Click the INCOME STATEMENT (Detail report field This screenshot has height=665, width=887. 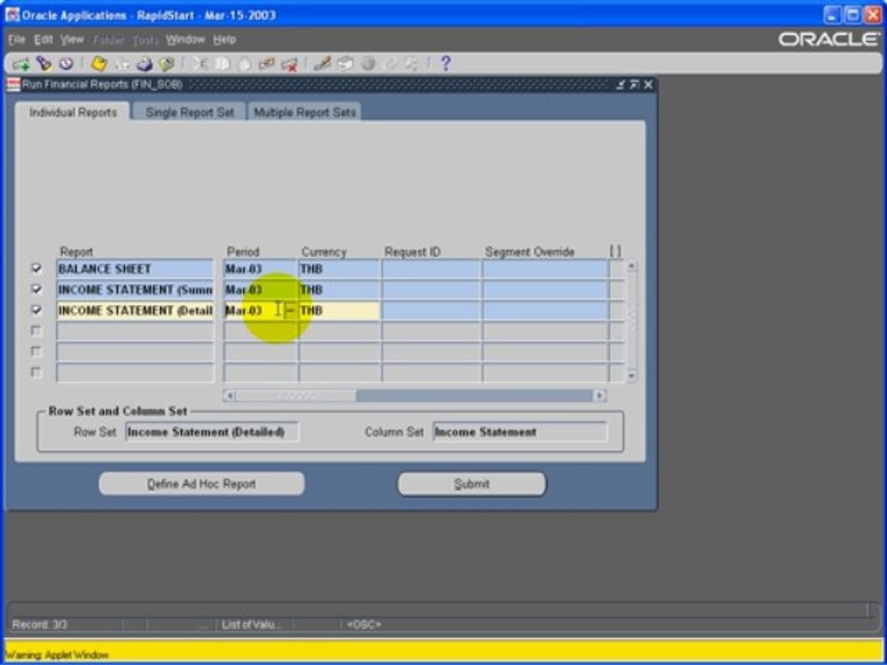(135, 310)
